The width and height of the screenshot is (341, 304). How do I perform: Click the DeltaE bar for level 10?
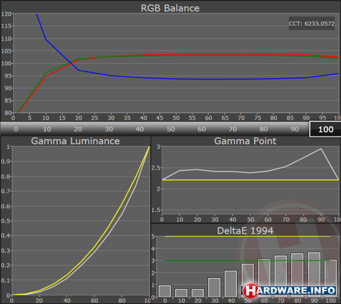[181, 293]
